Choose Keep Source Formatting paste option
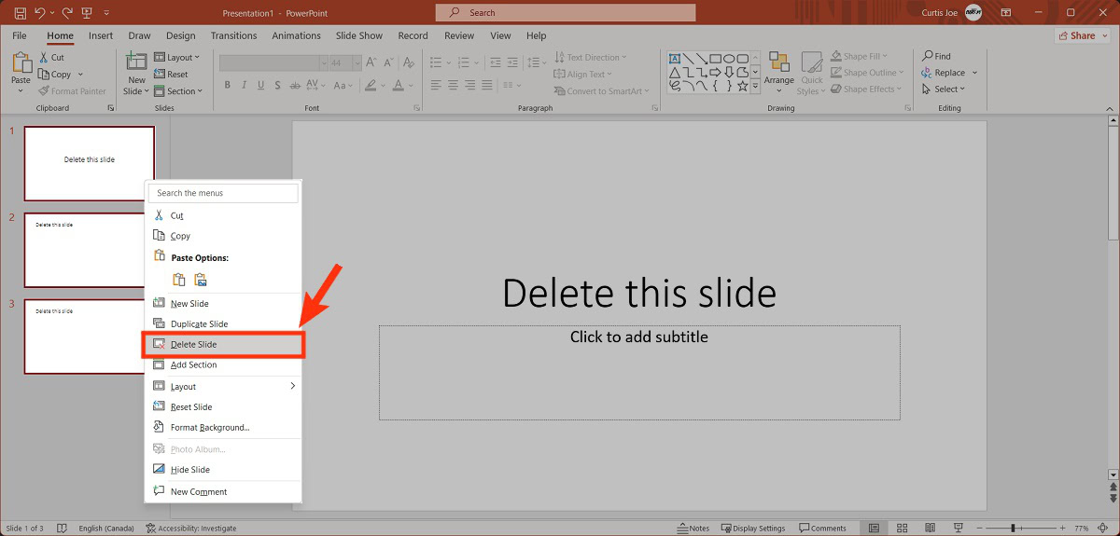 point(179,280)
